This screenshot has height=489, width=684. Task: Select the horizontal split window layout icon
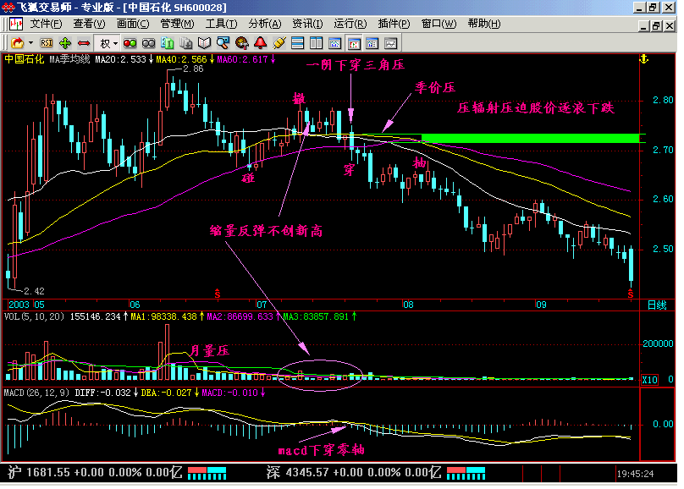[297, 43]
